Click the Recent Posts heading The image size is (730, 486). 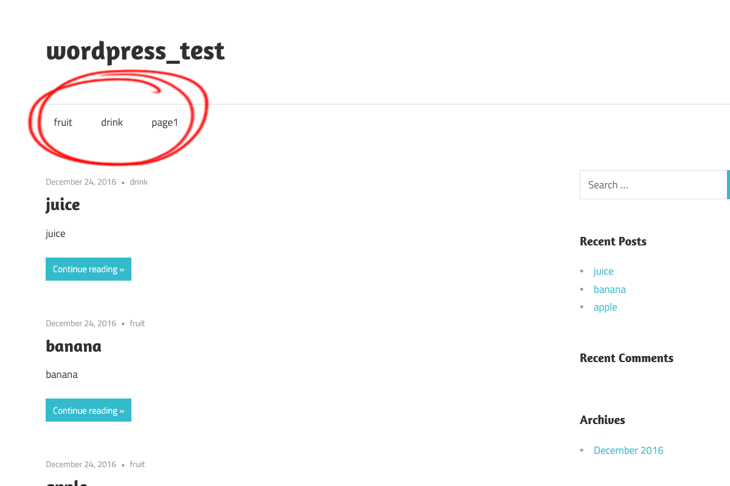click(613, 241)
